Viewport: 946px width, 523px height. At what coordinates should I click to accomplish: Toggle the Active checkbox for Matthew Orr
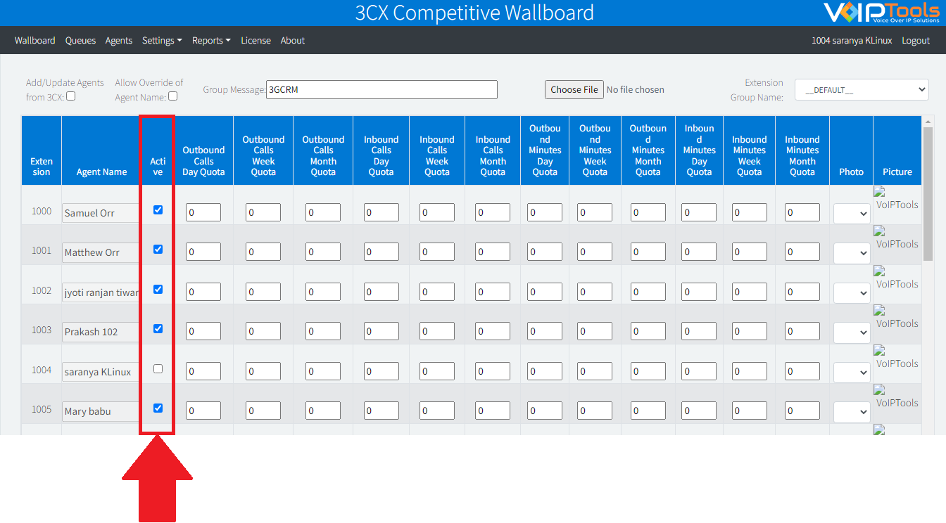tap(158, 249)
